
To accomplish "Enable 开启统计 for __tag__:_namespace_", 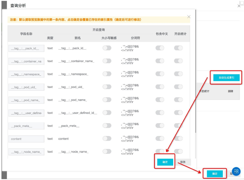I will pyautogui.click(x=178, y=74).
